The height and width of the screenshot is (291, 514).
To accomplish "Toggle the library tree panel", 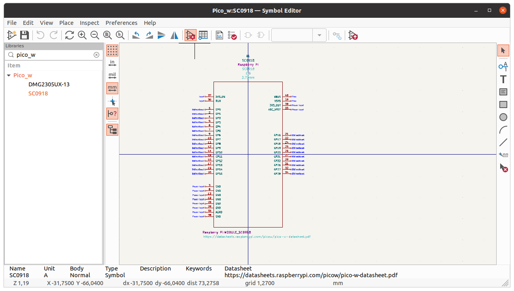I will click(112, 129).
